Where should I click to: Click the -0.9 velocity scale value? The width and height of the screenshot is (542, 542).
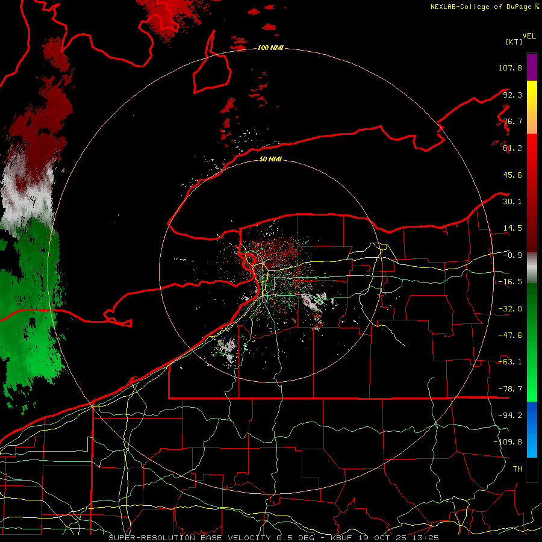point(512,255)
